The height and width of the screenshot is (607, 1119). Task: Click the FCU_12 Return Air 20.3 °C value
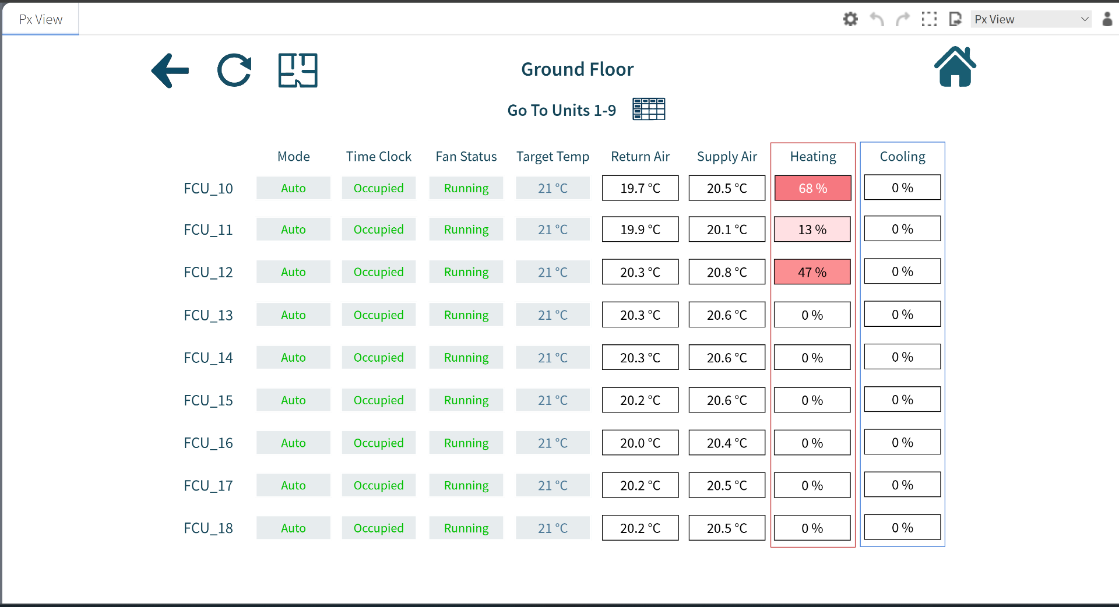pos(641,272)
